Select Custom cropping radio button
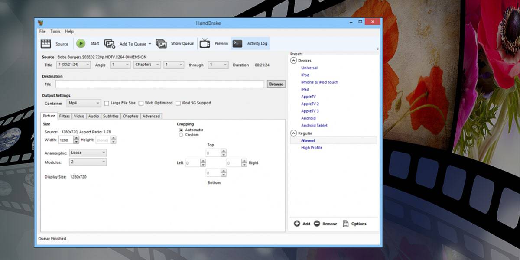Viewport: 520px width, 260px height. pyautogui.click(x=181, y=135)
